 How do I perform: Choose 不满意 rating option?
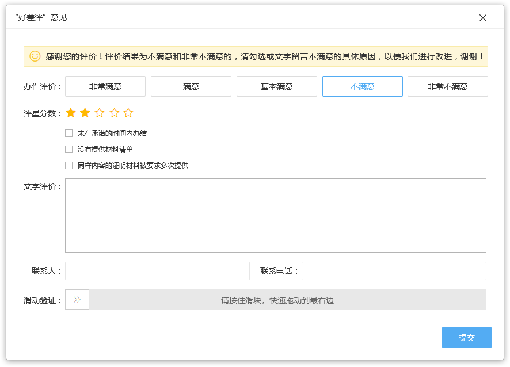tap(362, 86)
